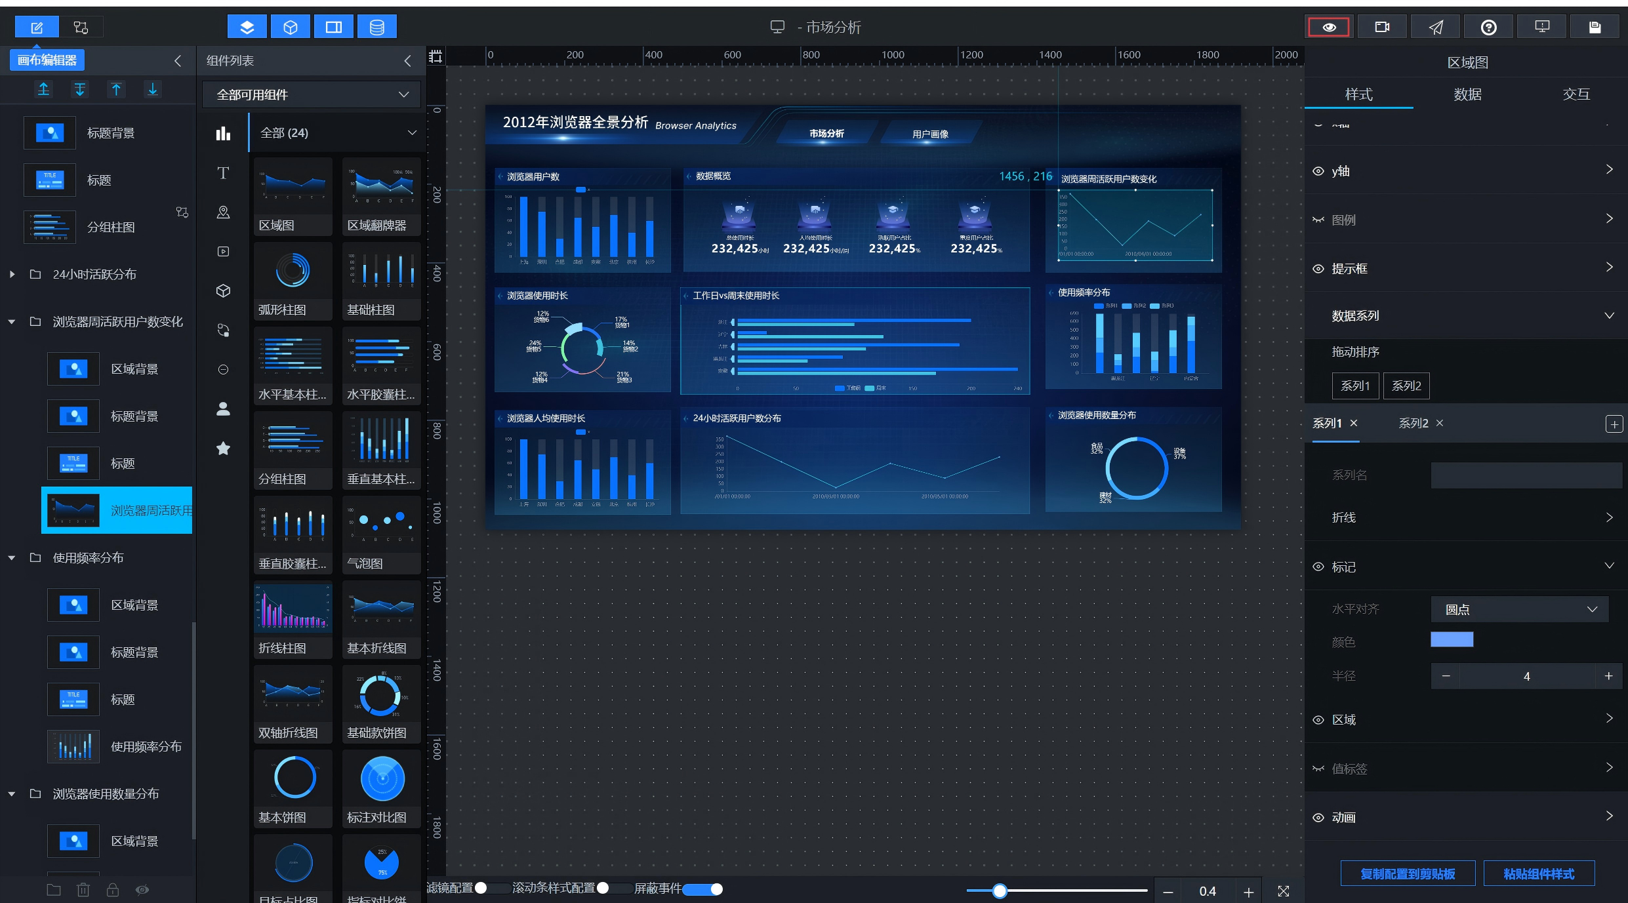Select the media player category icon
The width and height of the screenshot is (1628, 903).
(223, 252)
